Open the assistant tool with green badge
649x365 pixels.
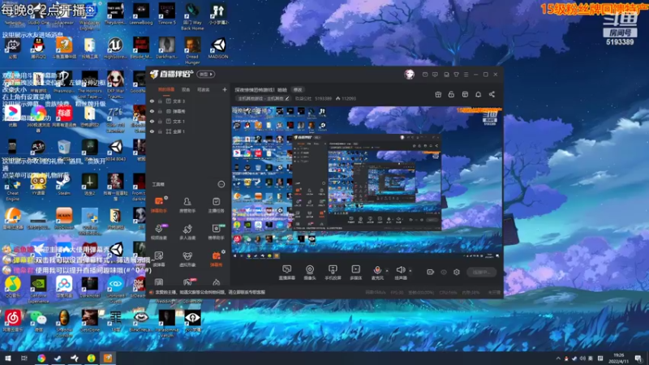216,232
